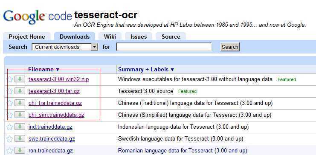
Task: Star the ron.traineddata.gz file
Action: (10, 151)
